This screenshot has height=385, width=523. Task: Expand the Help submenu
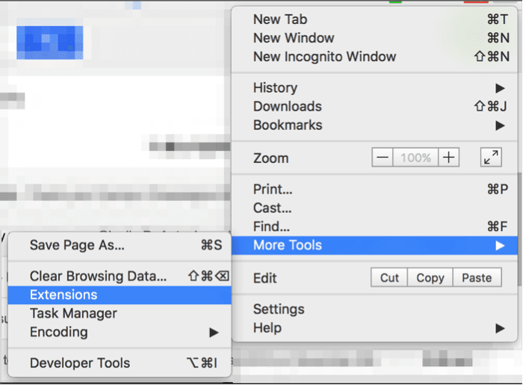[267, 328]
